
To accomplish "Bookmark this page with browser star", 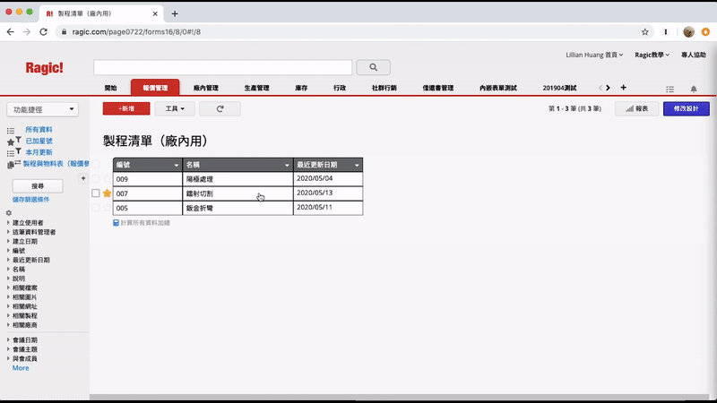I will [645, 31].
